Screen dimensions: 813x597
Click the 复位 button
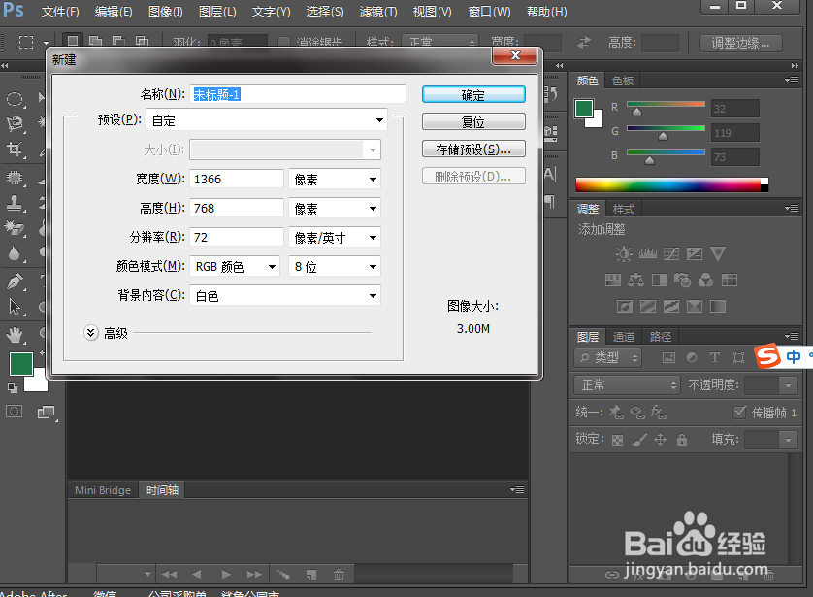473,122
